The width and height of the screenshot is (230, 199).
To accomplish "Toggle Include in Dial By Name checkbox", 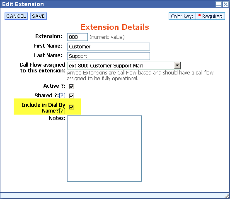I will (x=71, y=107).
